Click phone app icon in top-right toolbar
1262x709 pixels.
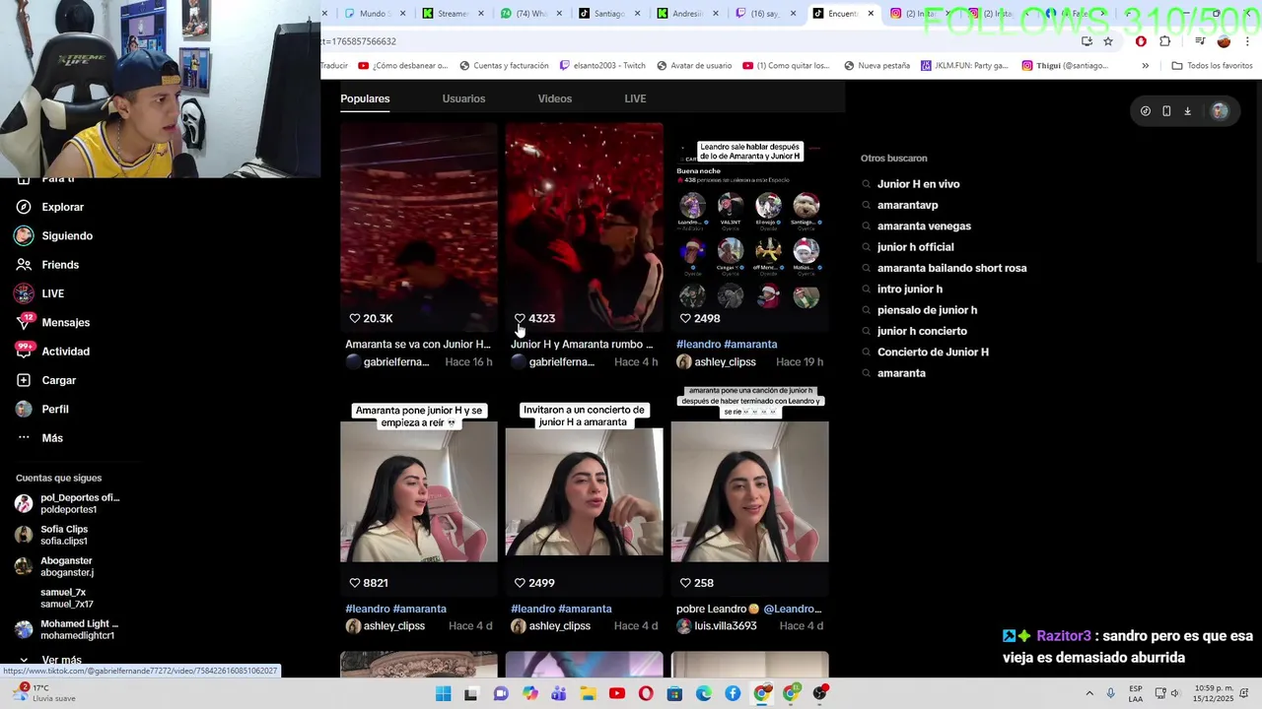click(x=1166, y=111)
